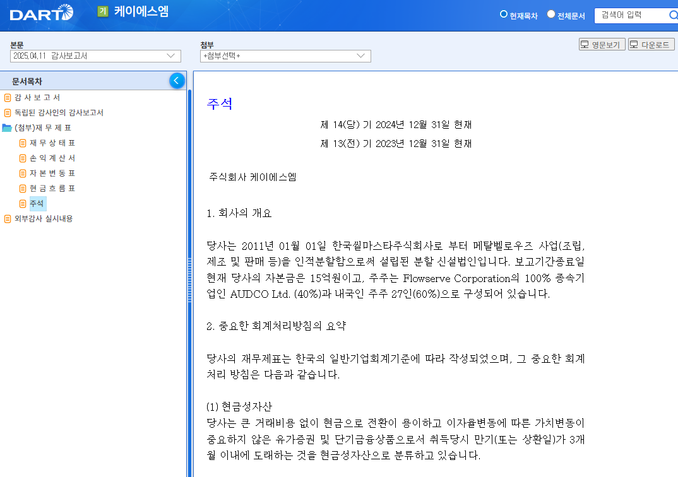Collapse the 문서목차 sidebar with the blue chevron
The height and width of the screenshot is (477, 678).
click(177, 81)
